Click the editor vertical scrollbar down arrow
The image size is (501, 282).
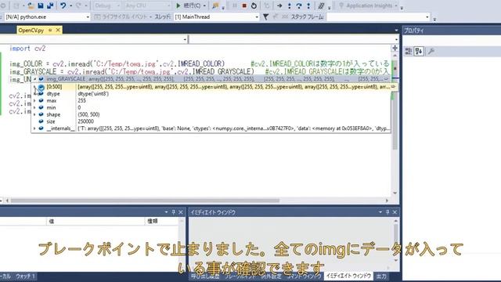point(395,193)
